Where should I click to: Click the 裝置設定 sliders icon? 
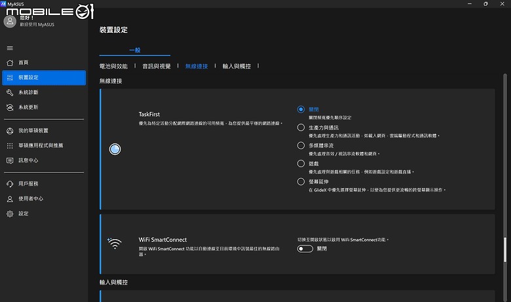click(x=10, y=77)
